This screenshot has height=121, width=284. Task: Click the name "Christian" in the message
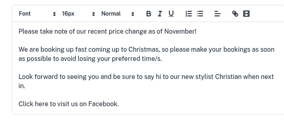(x=228, y=77)
